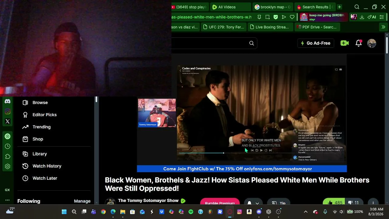389x219 pixels.
Task: Switch to the "(3649) stop playing" YouTube tab
Action: click(x=190, y=7)
